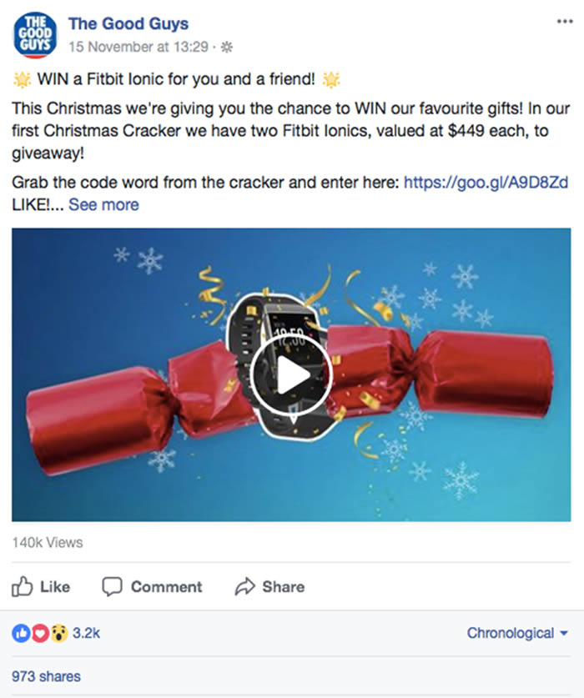This screenshot has width=584, height=698.
Task: Click the Fitbit watch in video thumbnail
Action: tap(276, 365)
